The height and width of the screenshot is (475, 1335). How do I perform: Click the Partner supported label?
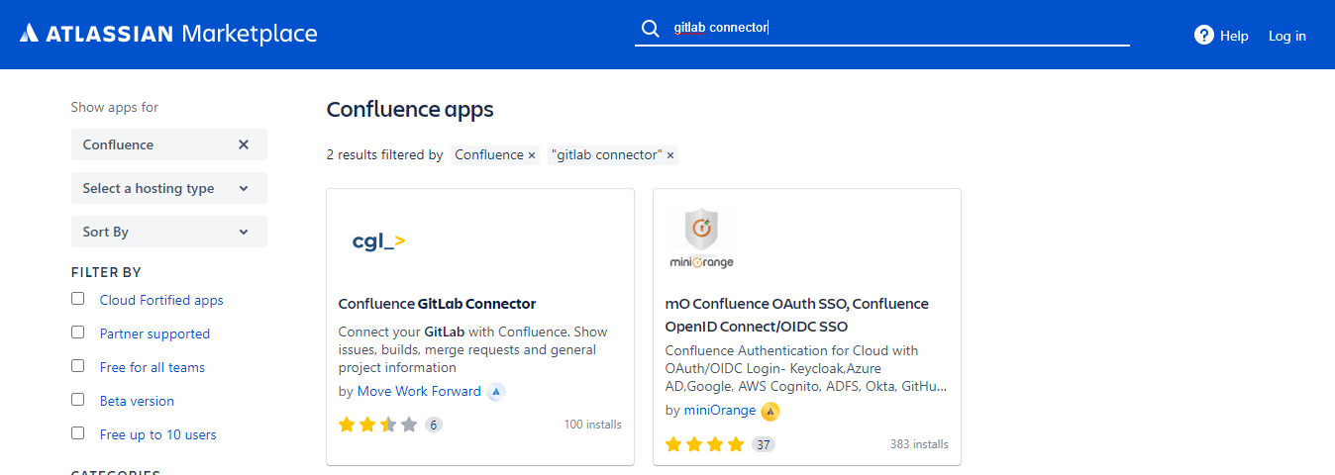(154, 333)
